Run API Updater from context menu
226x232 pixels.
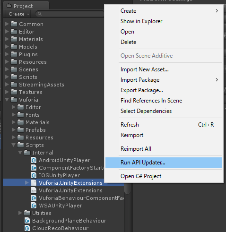click(x=164, y=163)
